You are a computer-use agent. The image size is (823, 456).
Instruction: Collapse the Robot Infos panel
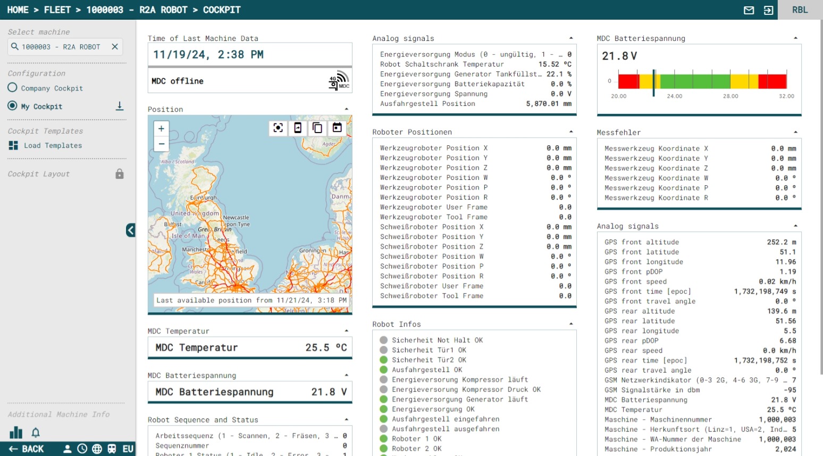[571, 324]
